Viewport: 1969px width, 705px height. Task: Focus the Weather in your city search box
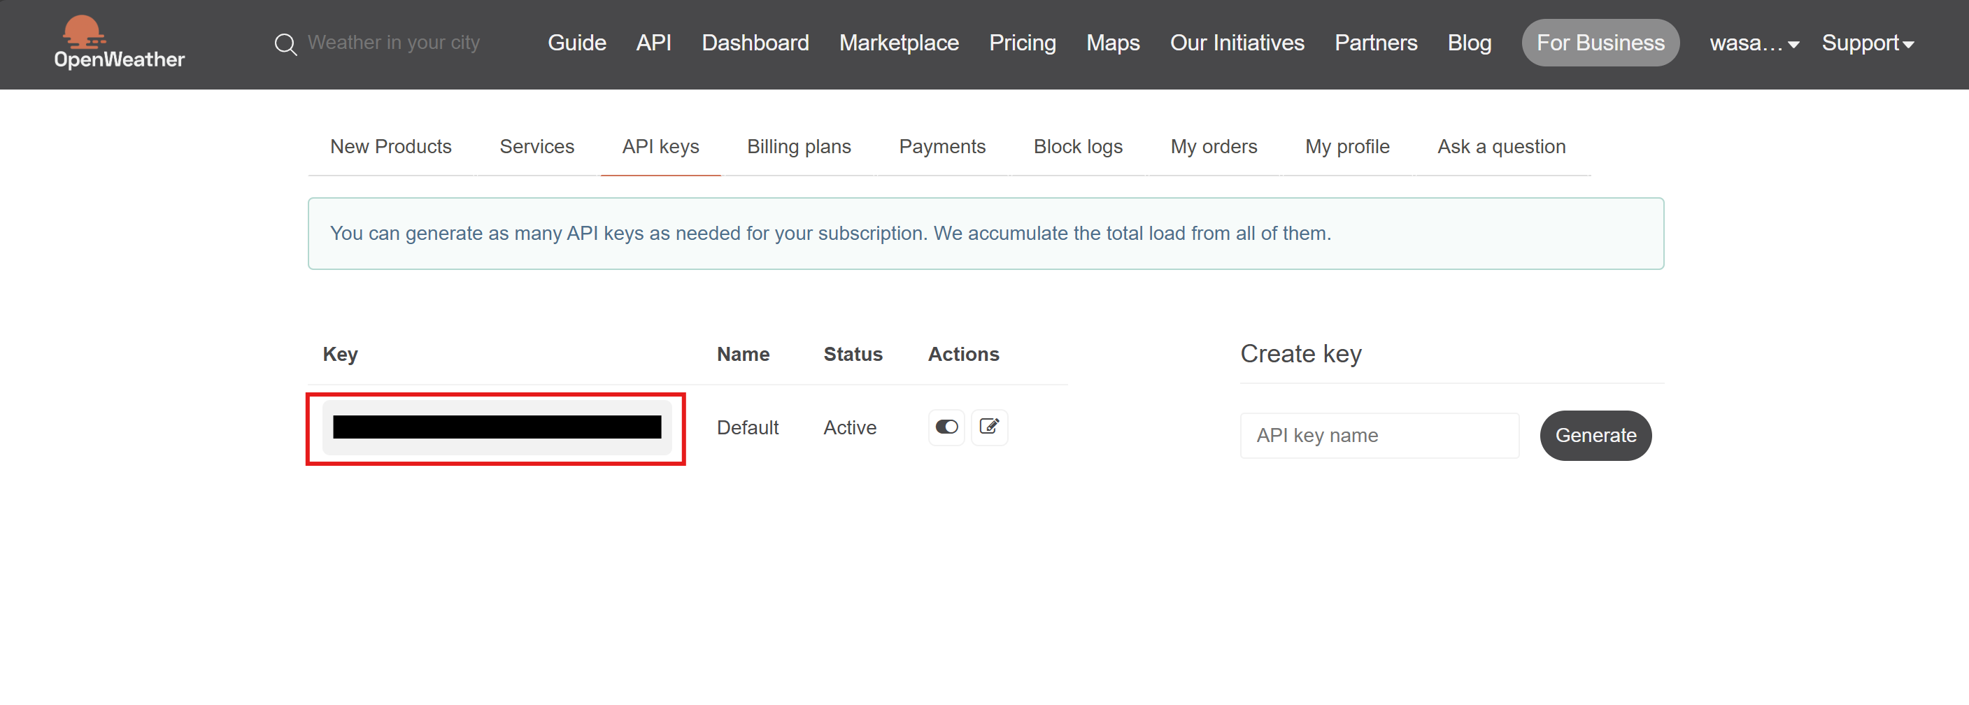(x=394, y=43)
